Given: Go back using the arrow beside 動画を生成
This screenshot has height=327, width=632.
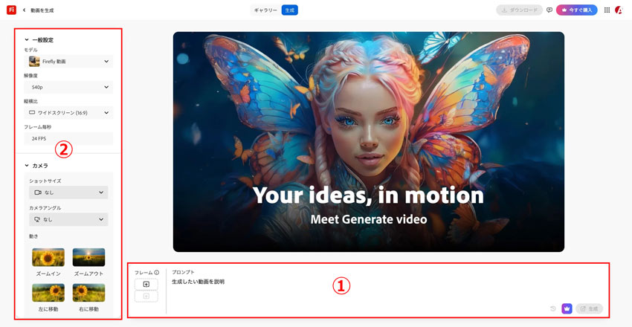Looking at the screenshot, I should click(25, 10).
